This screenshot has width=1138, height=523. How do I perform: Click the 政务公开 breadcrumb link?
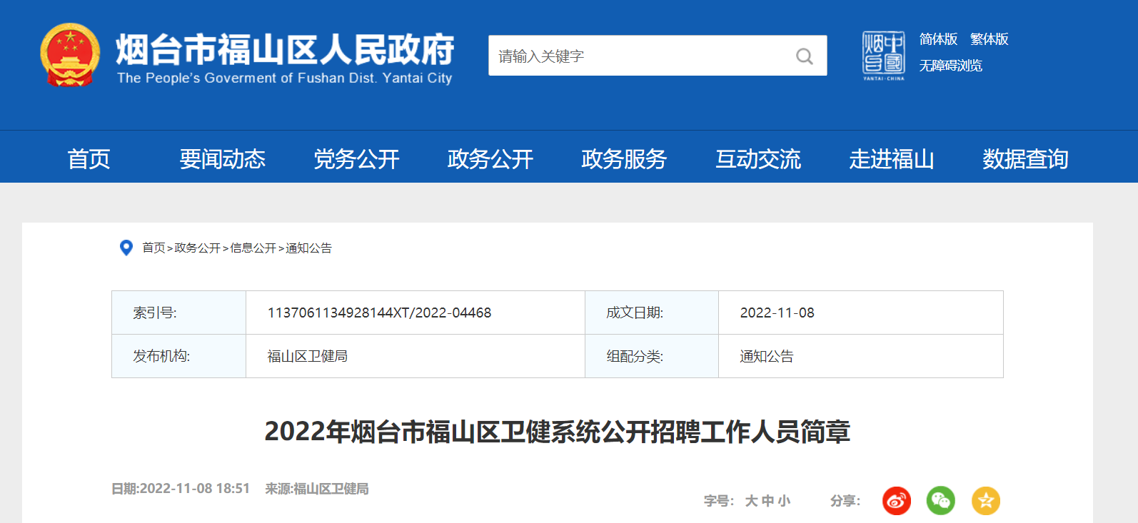198,248
